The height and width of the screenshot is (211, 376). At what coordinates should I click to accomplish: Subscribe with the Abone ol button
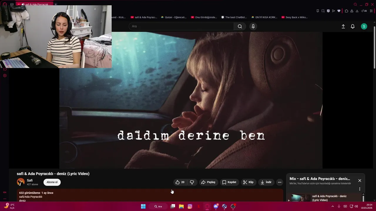coord(52,182)
